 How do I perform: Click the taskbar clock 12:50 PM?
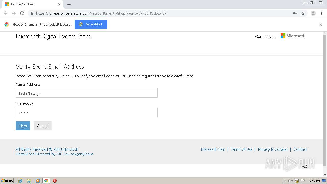click(314, 181)
